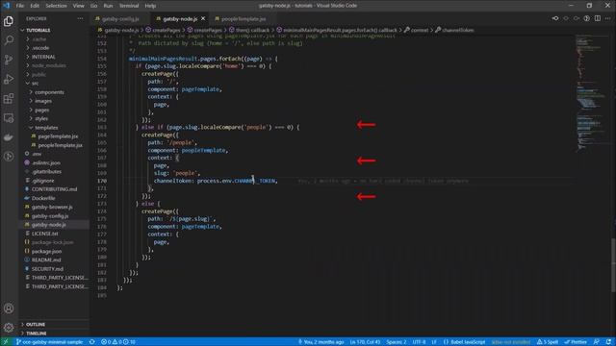Click errors and warnings counter in status bar

[x=118, y=342]
